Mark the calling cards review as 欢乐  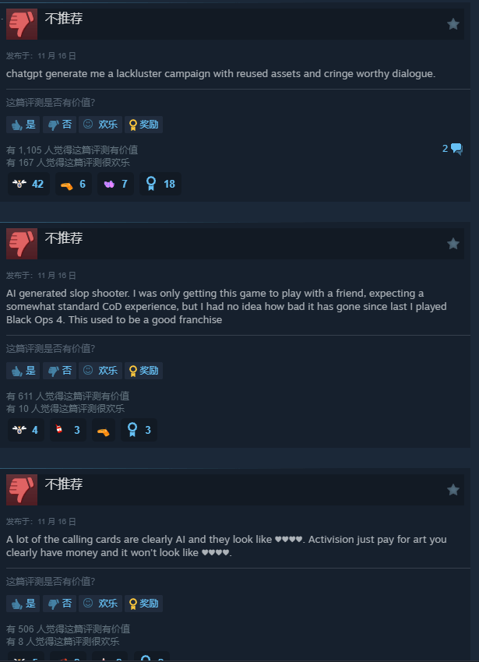(100, 604)
